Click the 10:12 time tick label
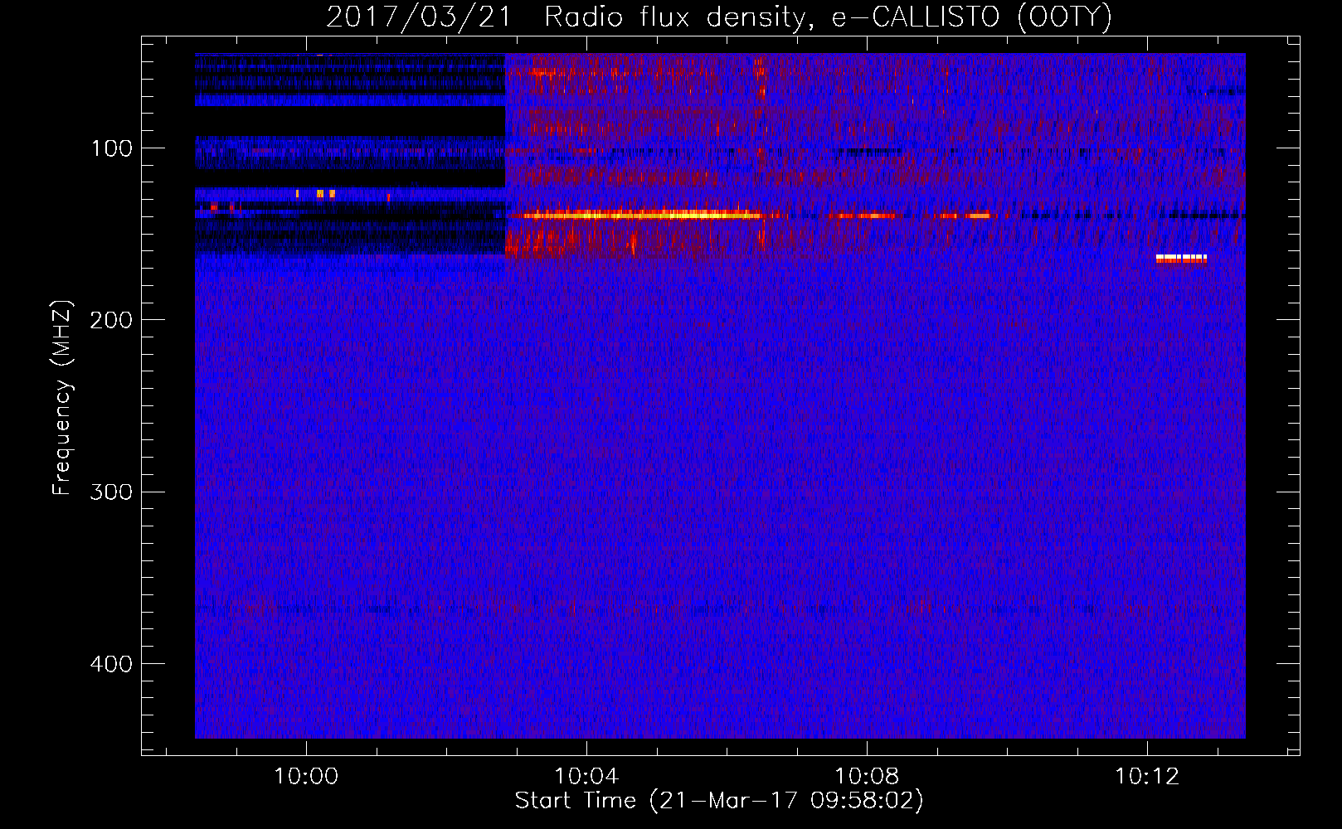The height and width of the screenshot is (829, 1342). (1147, 777)
